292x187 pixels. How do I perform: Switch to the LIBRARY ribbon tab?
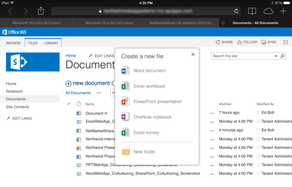click(x=51, y=43)
